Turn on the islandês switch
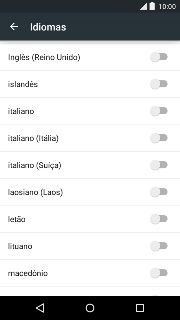Viewport: 180px width, 320px height. (159, 84)
